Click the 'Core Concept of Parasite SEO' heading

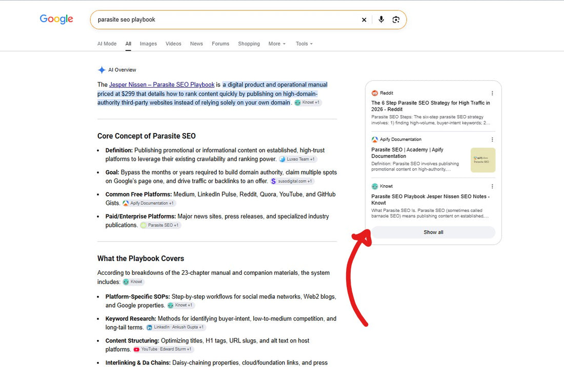point(147,136)
